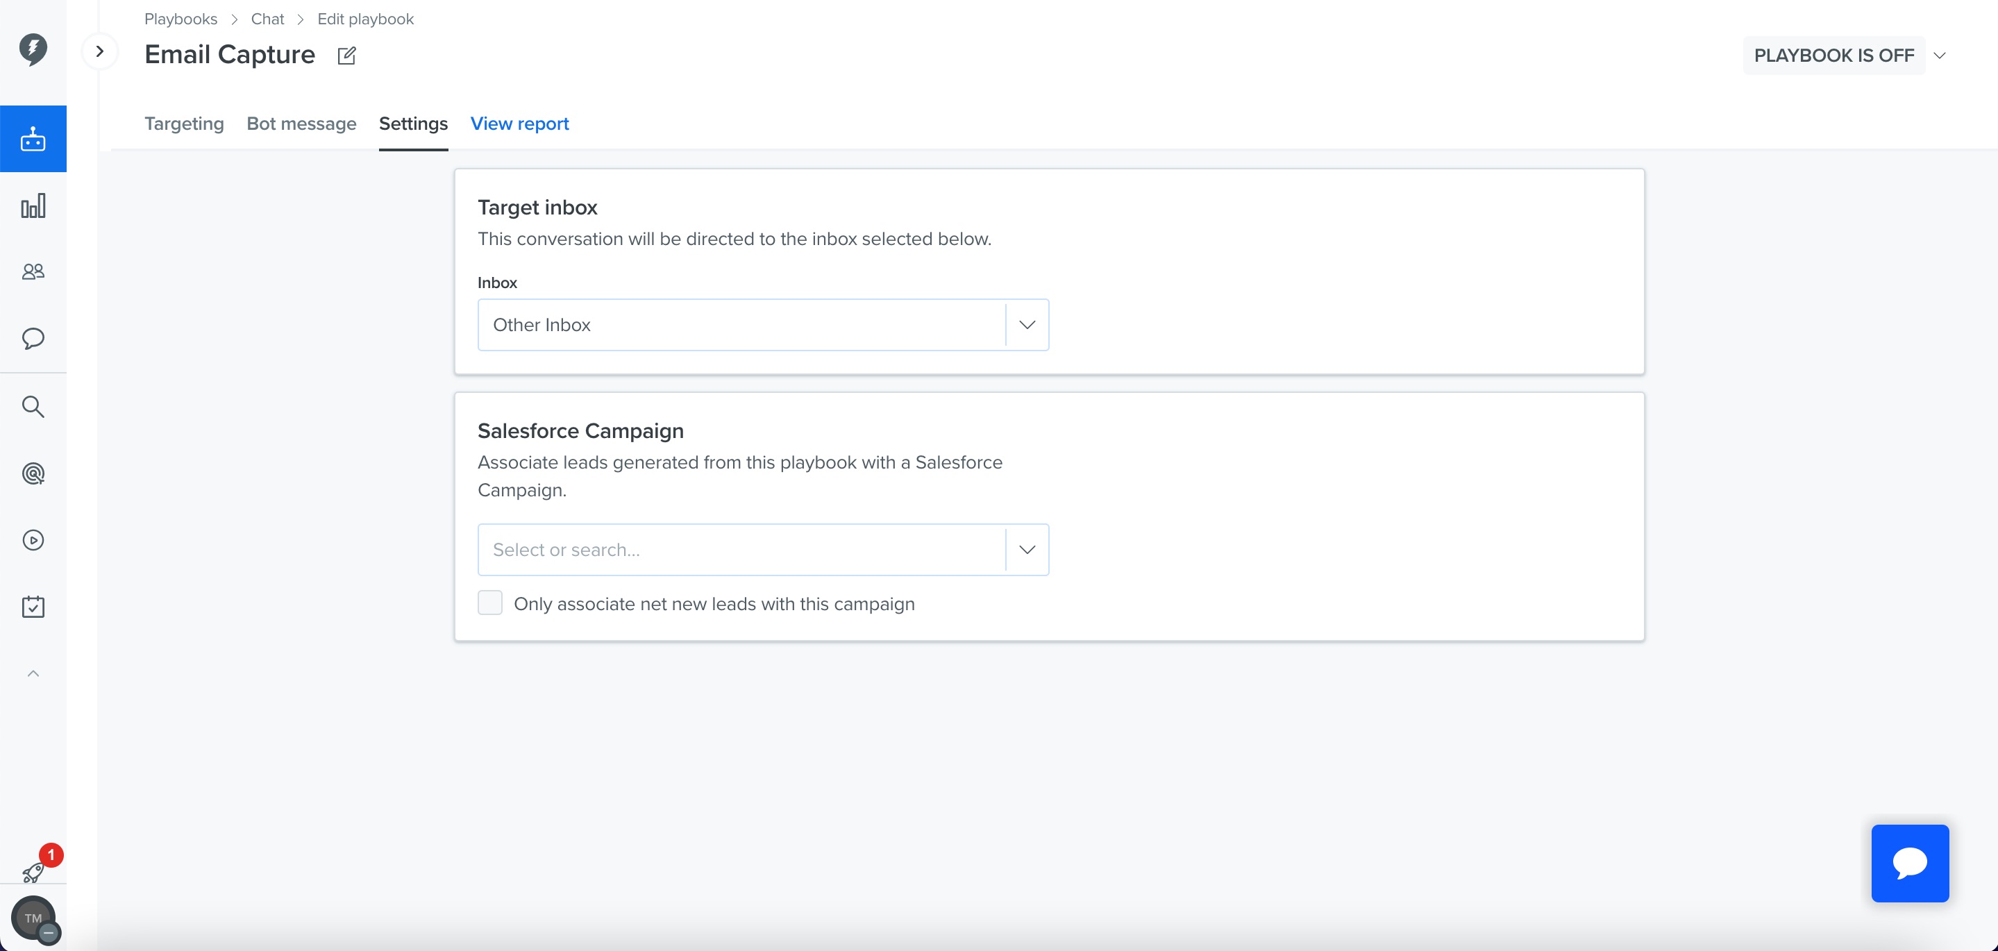Edit the Email Capture playbook name
The height and width of the screenshot is (951, 1998).
346,55
